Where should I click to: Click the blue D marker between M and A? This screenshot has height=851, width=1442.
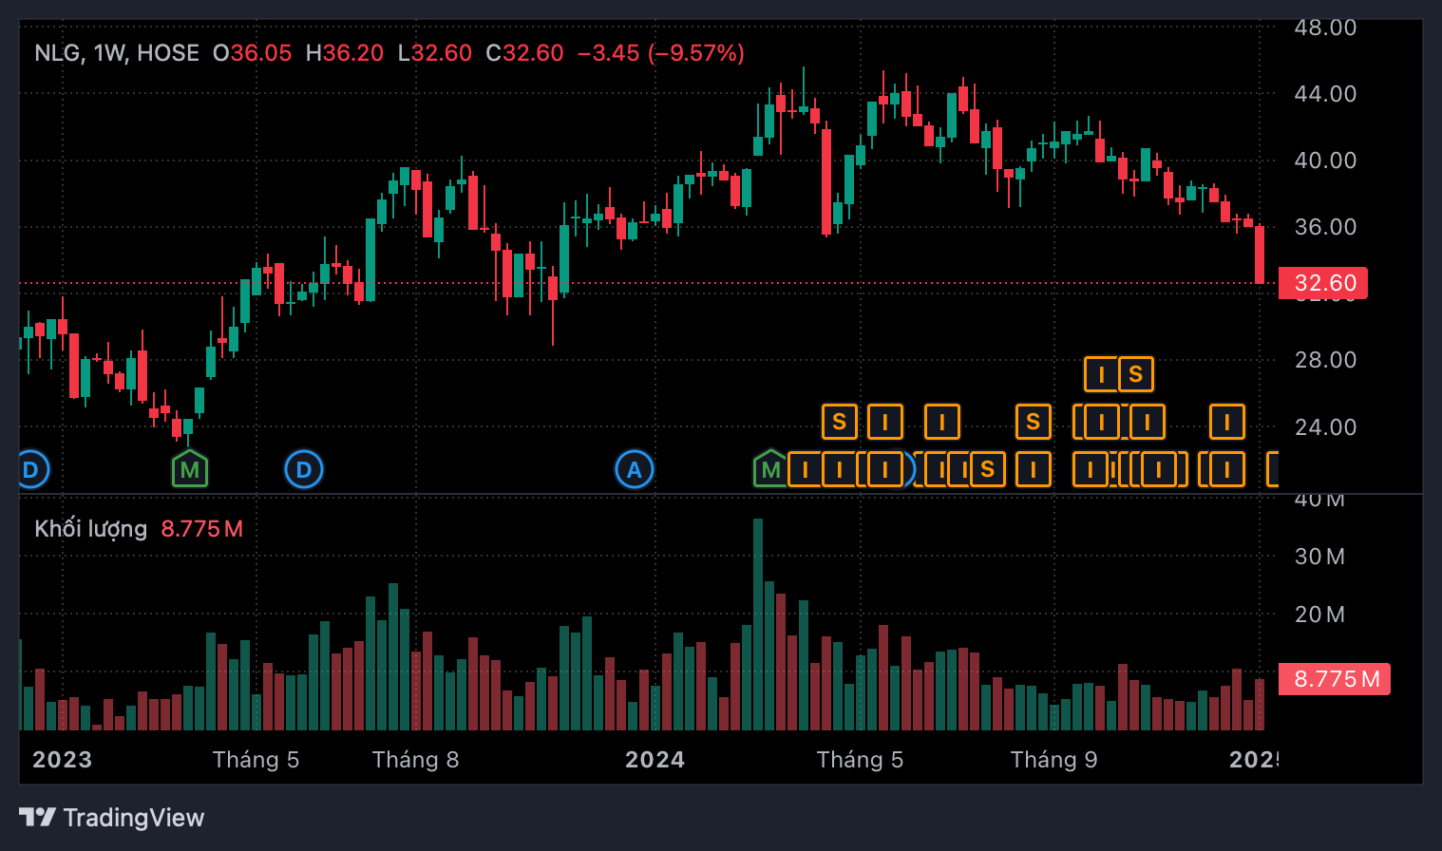pyautogui.click(x=304, y=469)
